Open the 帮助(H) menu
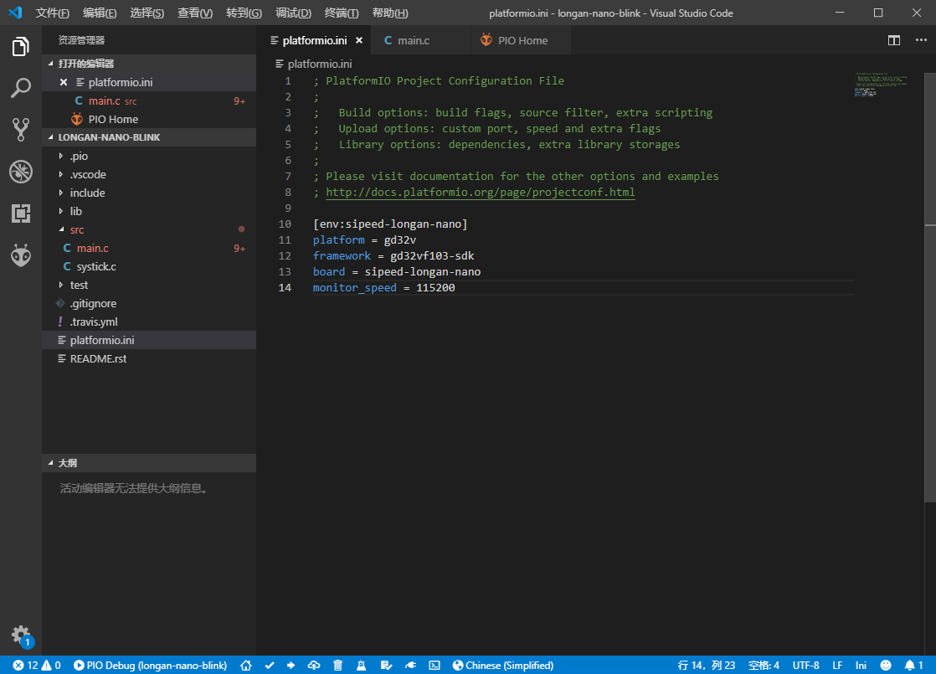 390,13
